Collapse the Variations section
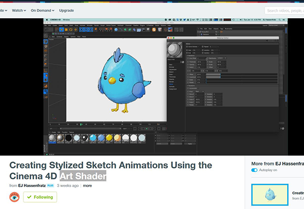The width and height of the screenshot is (304, 209). pyautogui.click(x=191, y=55)
